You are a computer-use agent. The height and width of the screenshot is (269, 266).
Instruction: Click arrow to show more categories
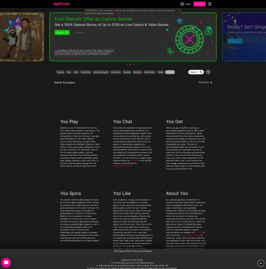(183, 72)
